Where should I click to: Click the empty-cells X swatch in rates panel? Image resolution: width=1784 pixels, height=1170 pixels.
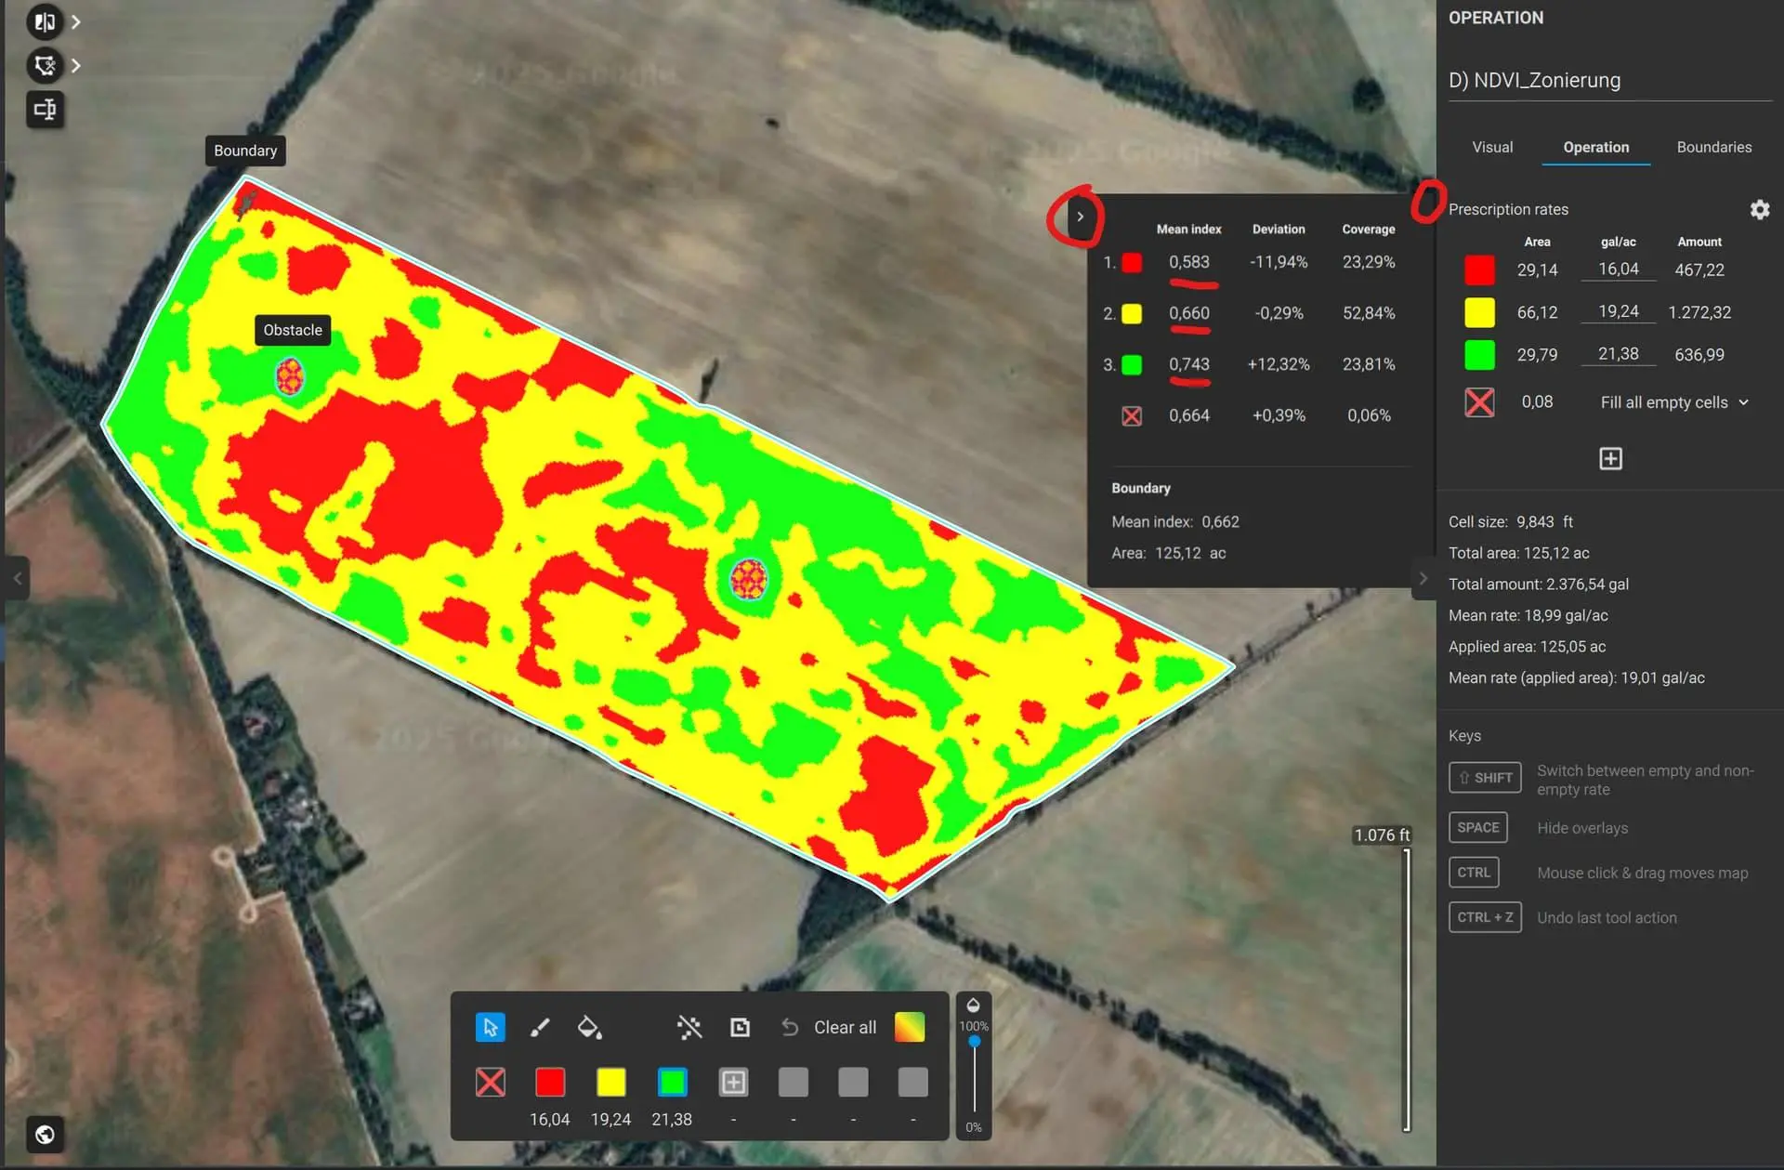(x=1479, y=401)
